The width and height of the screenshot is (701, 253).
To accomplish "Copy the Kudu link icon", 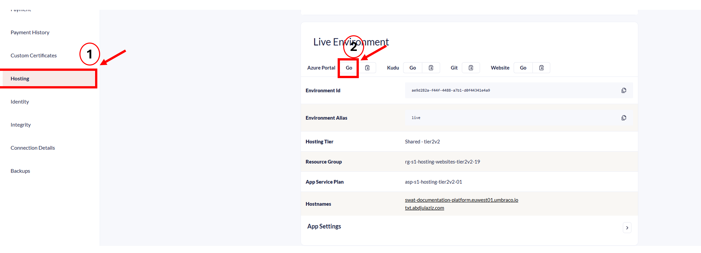I will tap(431, 68).
